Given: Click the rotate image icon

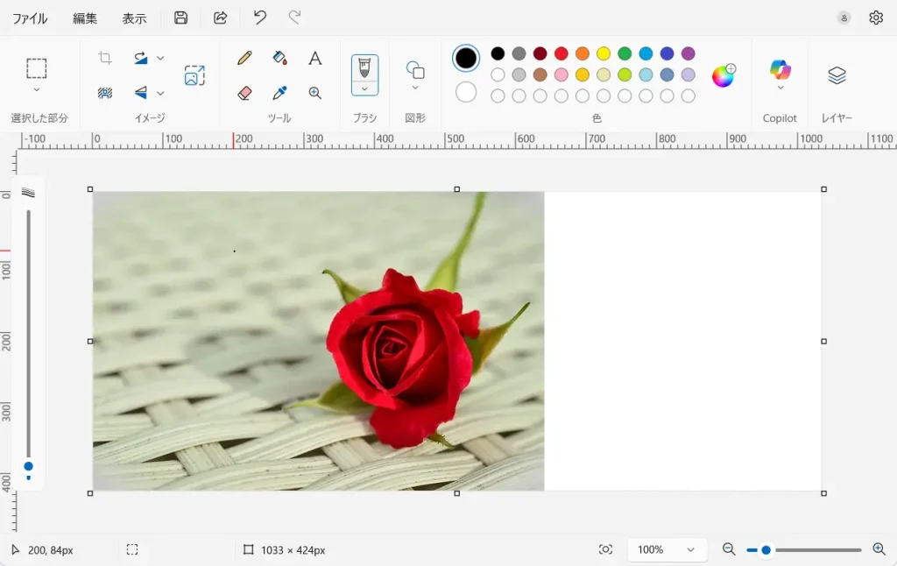Looking at the screenshot, I should [x=141, y=58].
